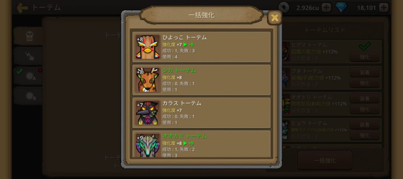Tap the シカ トーテム deer icon
Viewport: 403px width, 179px height.
pos(148,80)
